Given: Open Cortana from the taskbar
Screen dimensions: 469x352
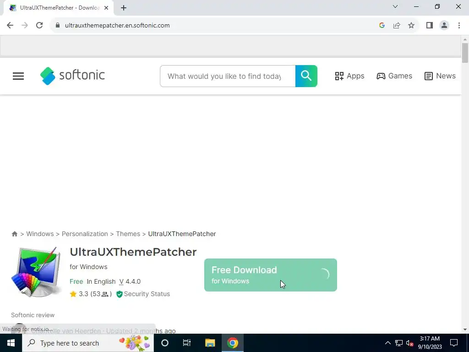Looking at the screenshot, I should click(x=165, y=343).
